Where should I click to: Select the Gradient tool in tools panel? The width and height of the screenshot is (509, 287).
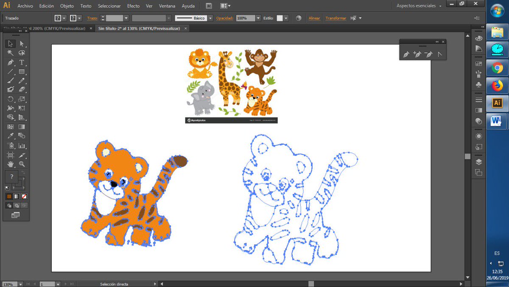(22, 127)
